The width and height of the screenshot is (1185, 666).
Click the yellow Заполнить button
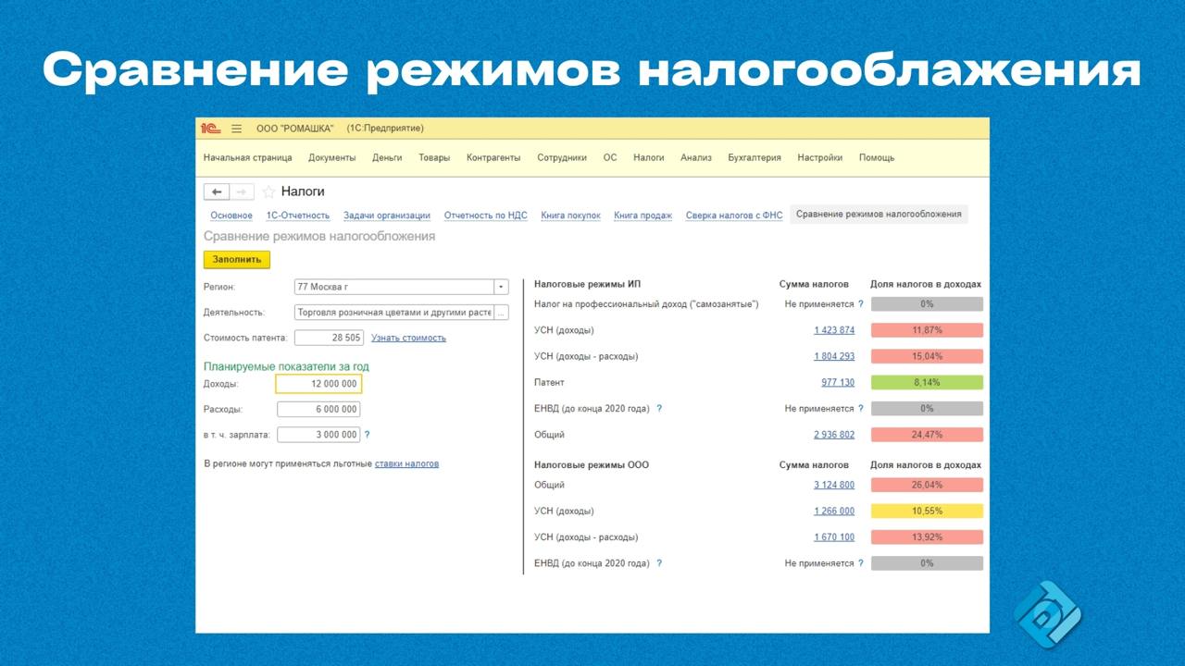(x=237, y=260)
